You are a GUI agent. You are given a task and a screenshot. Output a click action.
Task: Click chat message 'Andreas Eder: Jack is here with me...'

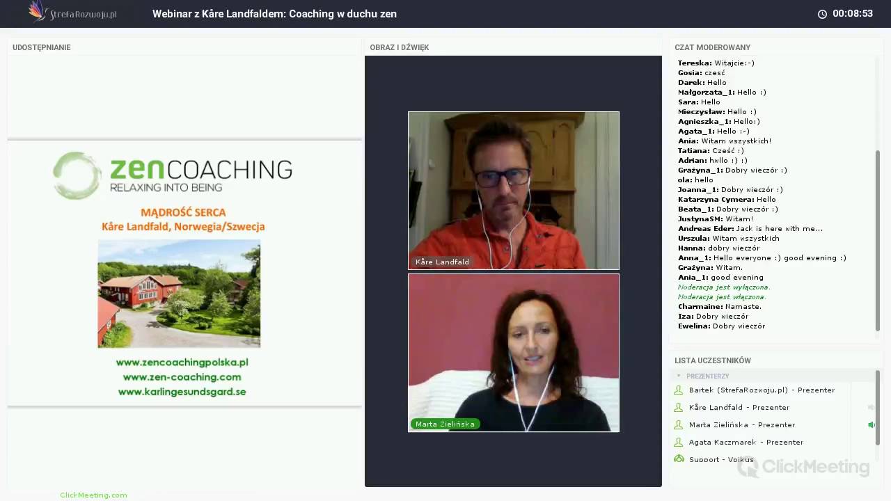(750, 229)
